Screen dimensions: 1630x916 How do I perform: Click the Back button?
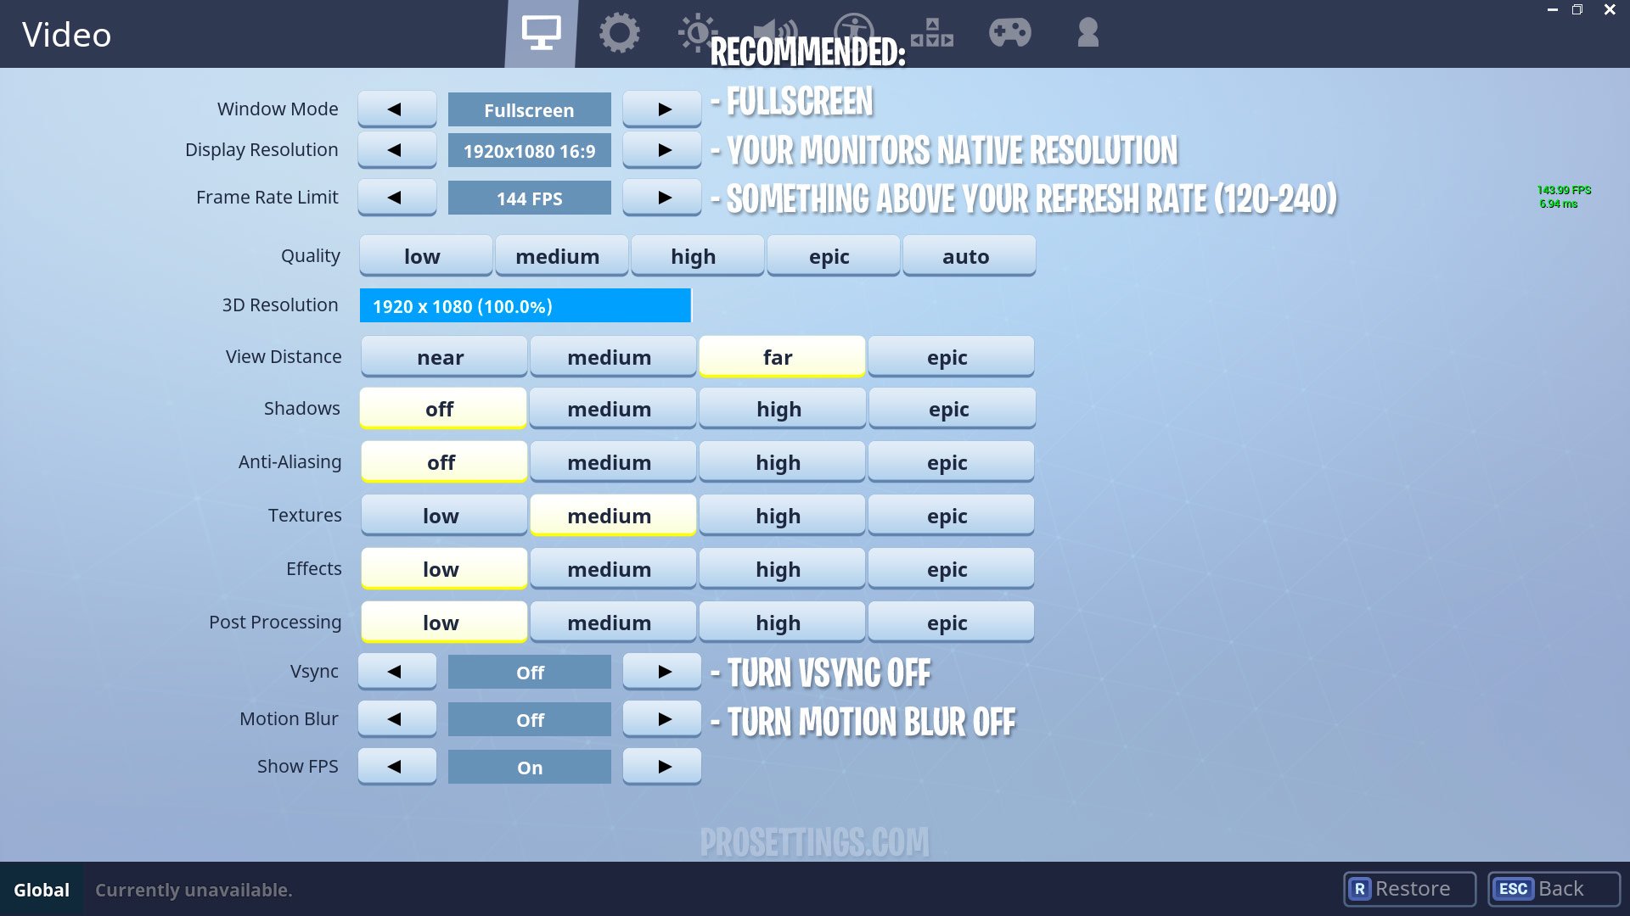tap(1560, 889)
